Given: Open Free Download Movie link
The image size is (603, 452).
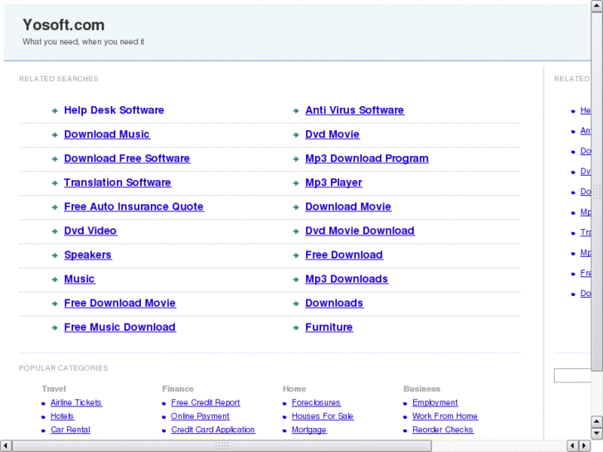Looking at the screenshot, I should pos(119,303).
